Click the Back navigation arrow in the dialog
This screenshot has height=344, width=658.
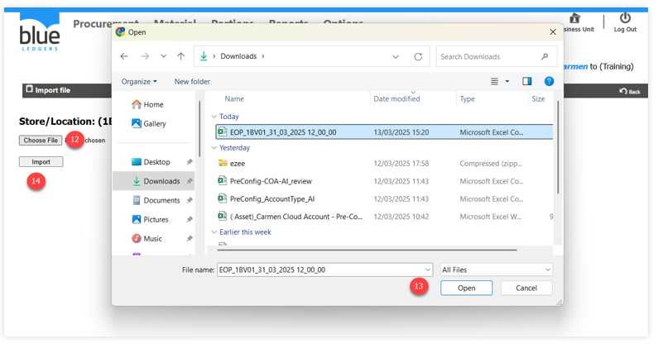[124, 56]
